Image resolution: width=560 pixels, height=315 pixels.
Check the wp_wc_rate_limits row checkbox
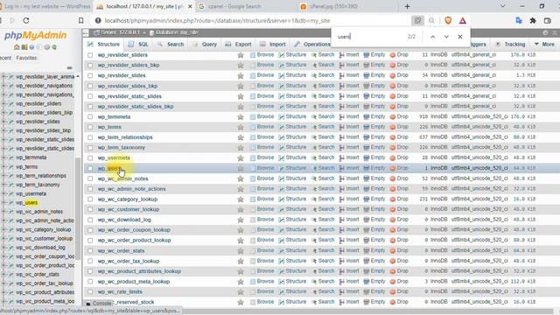[90, 291]
